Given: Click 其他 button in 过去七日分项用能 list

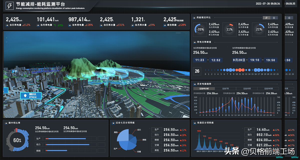Looking at the screenshot, I should tap(156, 150).
